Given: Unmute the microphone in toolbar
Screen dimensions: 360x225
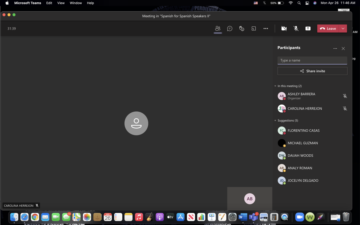Looking at the screenshot, I should 296,28.
